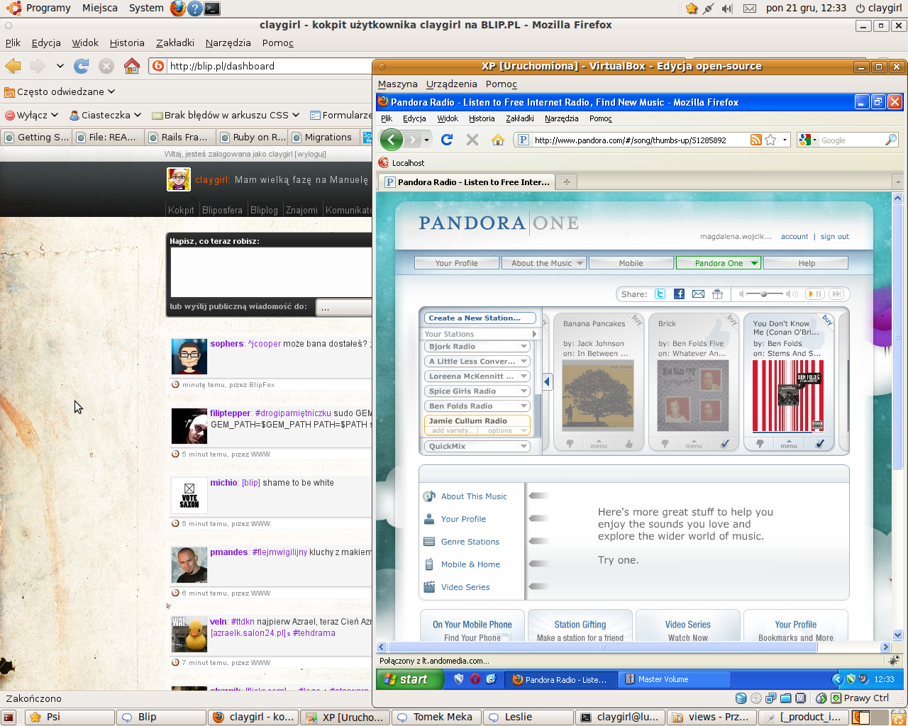Open Bliposfera tab on blip.pl

tap(222, 210)
